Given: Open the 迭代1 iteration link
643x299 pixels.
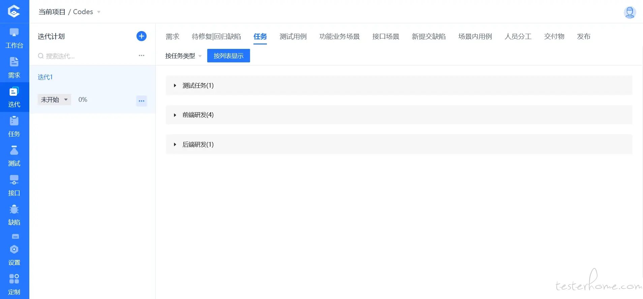Looking at the screenshot, I should (45, 77).
